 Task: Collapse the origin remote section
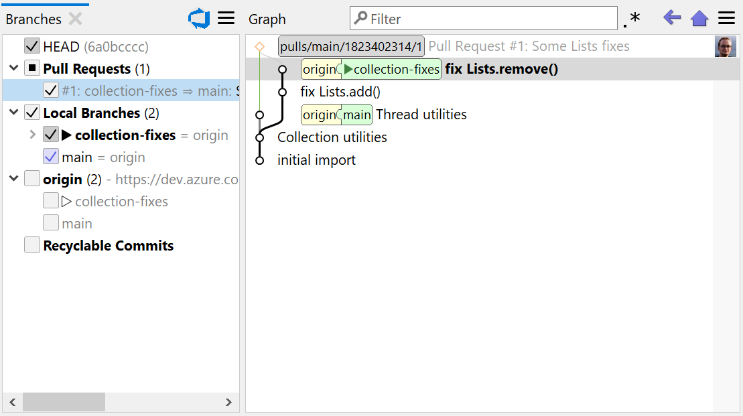[x=13, y=179]
